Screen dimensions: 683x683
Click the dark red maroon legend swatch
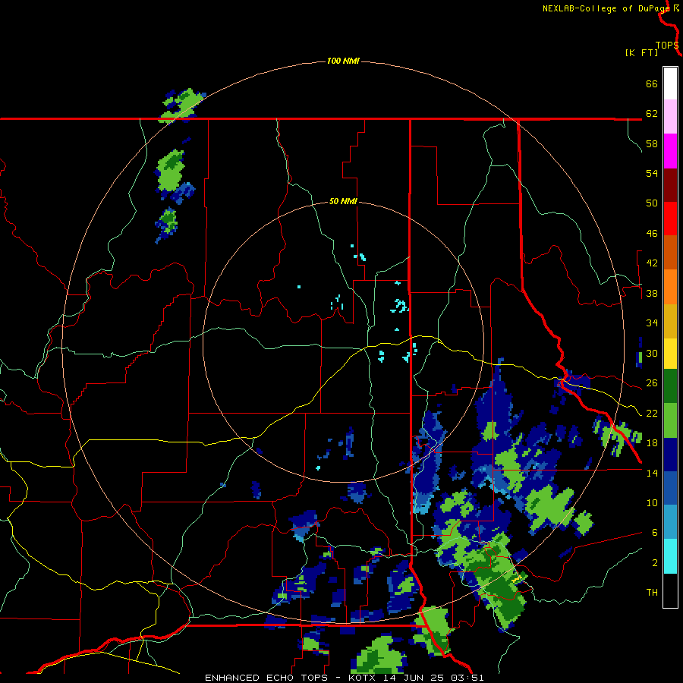tap(670, 185)
